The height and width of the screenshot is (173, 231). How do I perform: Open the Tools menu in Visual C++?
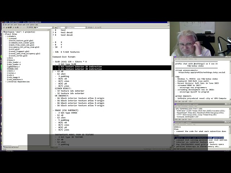pos(28,25)
